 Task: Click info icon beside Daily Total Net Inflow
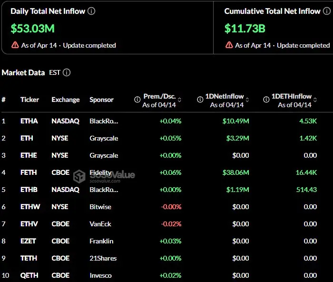pos(91,11)
